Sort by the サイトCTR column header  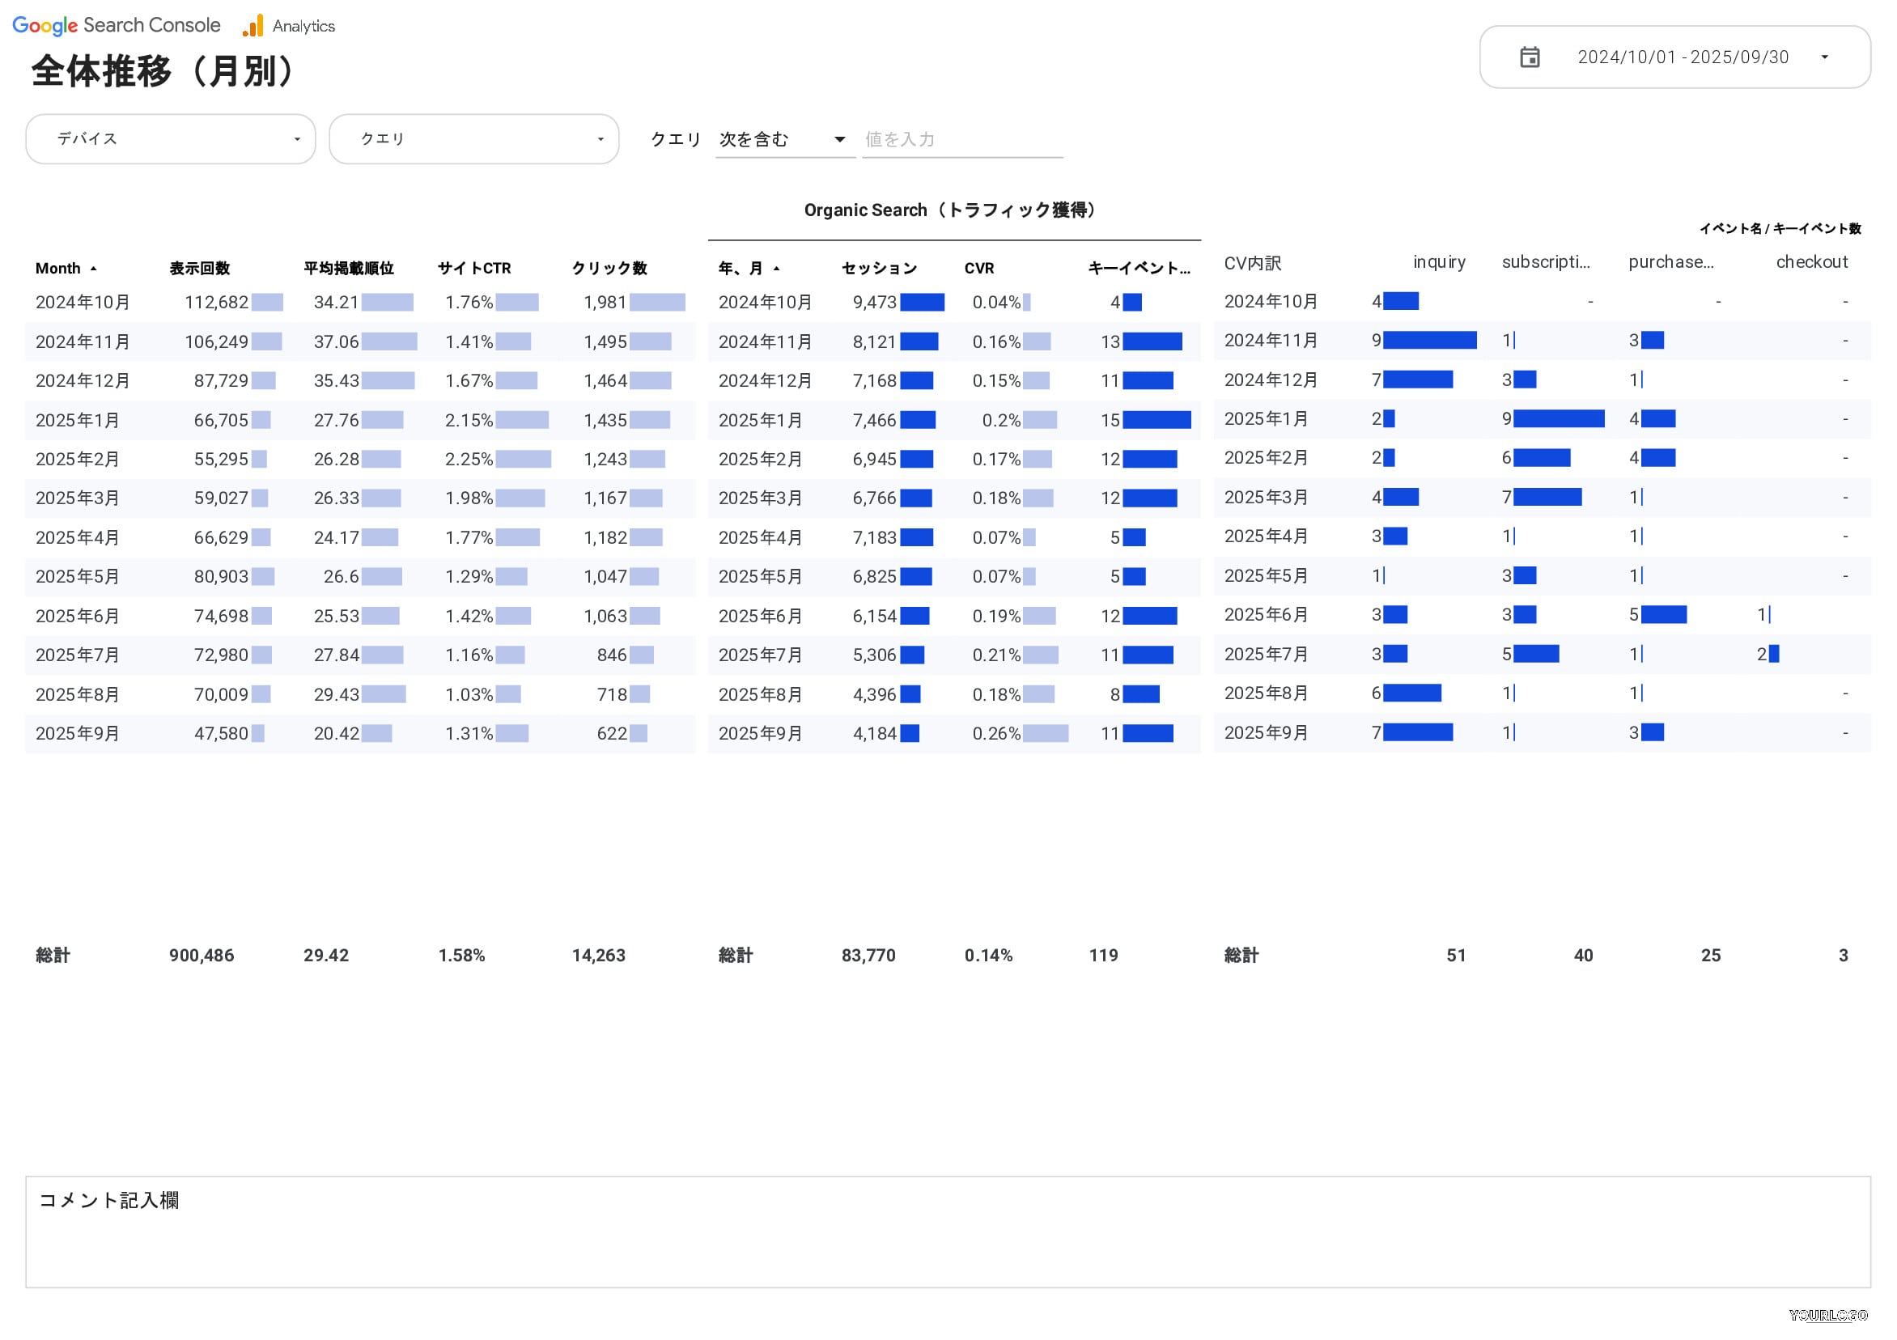(474, 269)
